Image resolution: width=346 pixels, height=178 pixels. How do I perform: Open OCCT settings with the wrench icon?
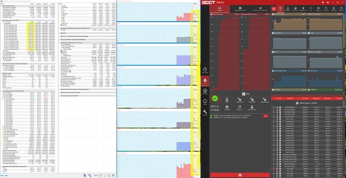point(205,112)
